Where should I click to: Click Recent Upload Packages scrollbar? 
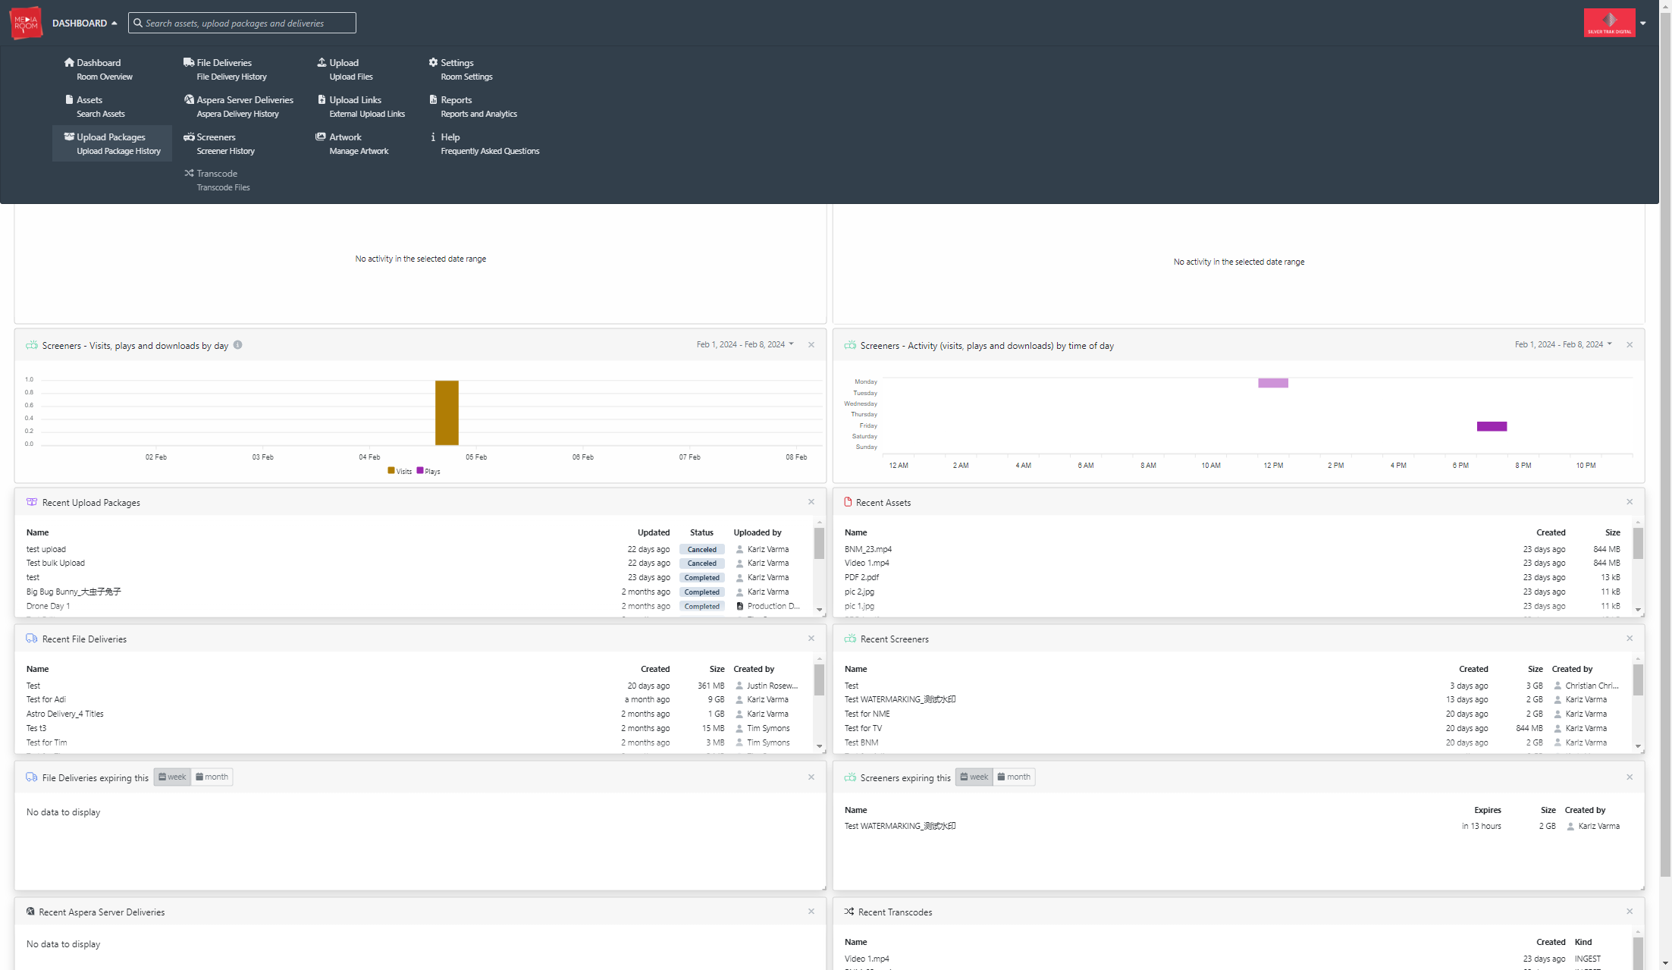pos(819,543)
